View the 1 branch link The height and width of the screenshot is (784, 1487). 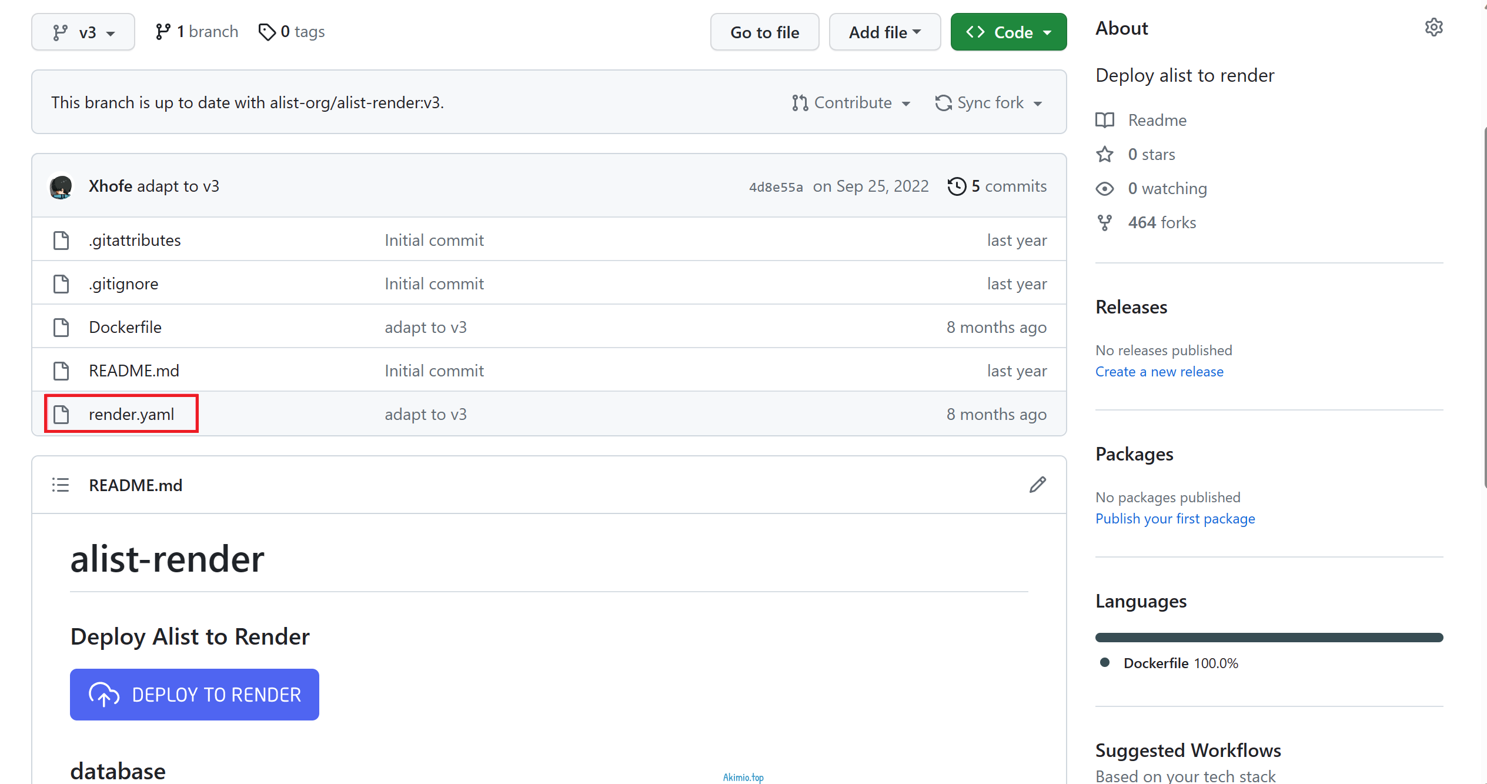tap(197, 32)
